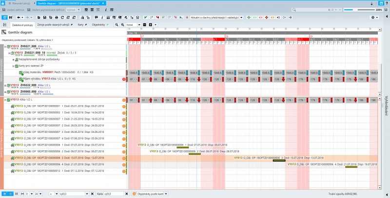Expand the VY013 ZV0222_000 tree node
The width and height of the screenshot is (390, 198).
click(x=6, y=84)
